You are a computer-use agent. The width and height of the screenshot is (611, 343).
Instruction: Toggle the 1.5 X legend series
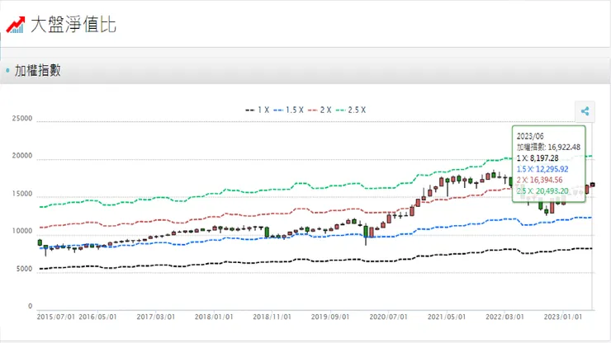pos(289,110)
